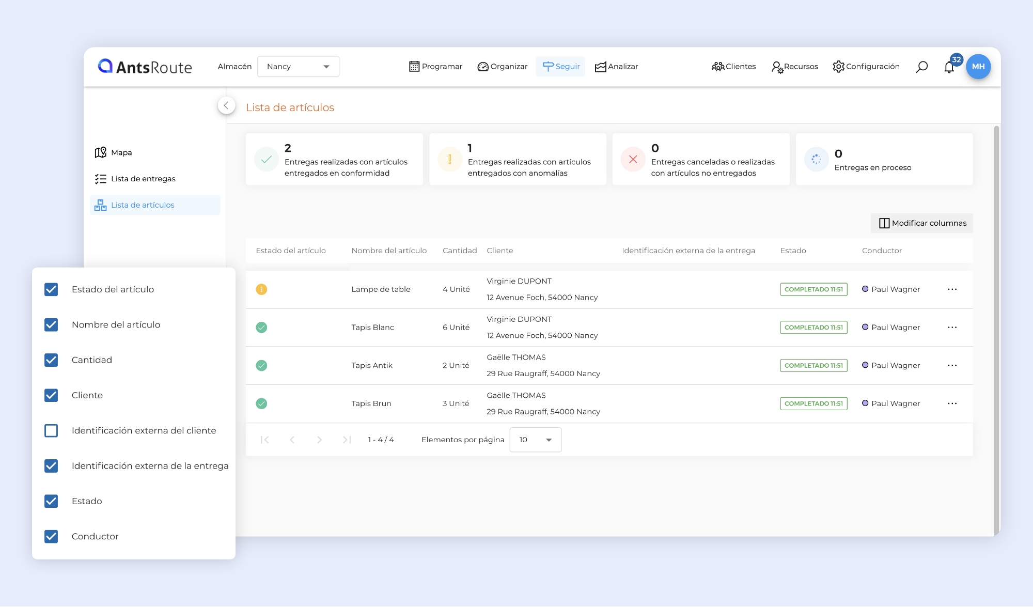Expand the elements per page dropdown
Screen dimensions: 1033x607
pyautogui.click(x=535, y=440)
